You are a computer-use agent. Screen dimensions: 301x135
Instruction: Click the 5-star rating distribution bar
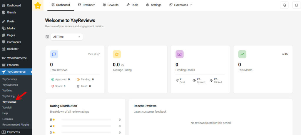86,120
